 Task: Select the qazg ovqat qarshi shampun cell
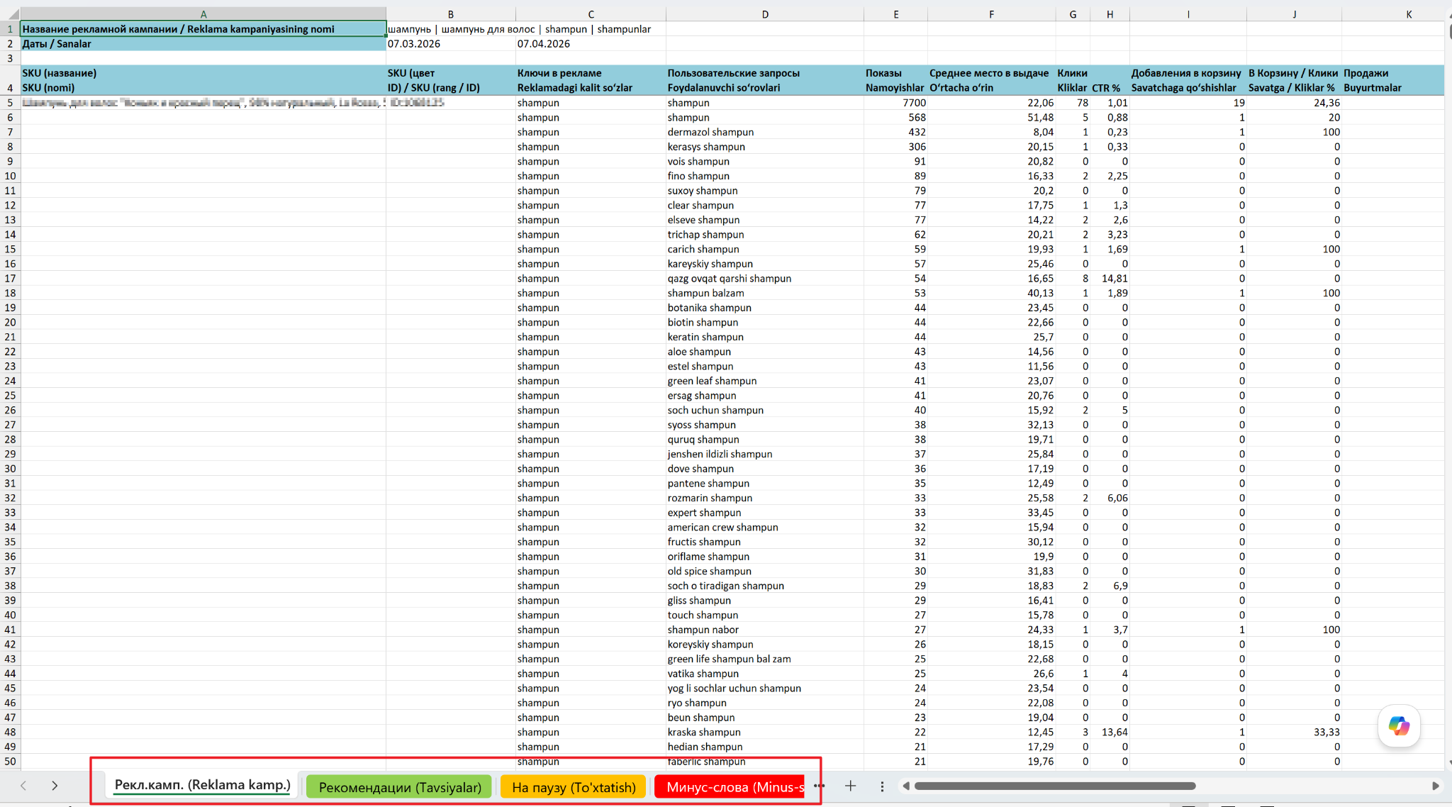[765, 279]
